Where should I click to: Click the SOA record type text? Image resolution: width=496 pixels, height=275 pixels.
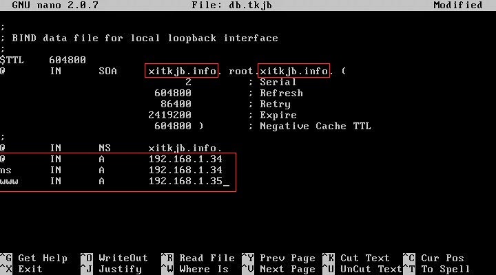[107, 71]
